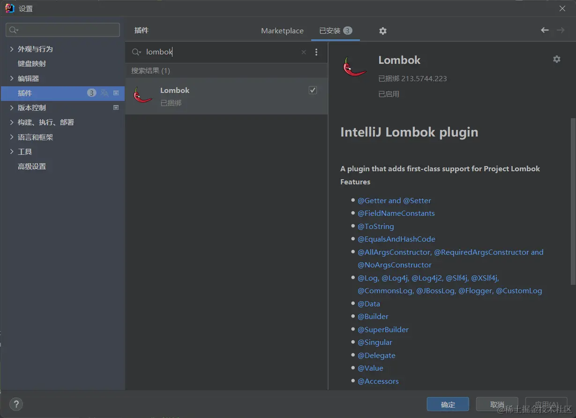Open the Lombok plugin detail gear menu
Viewport: 576px width, 418px height.
point(556,59)
